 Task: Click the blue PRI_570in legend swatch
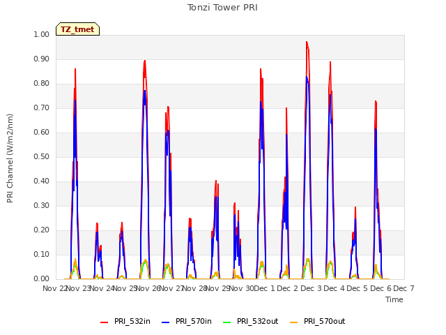[166, 322]
